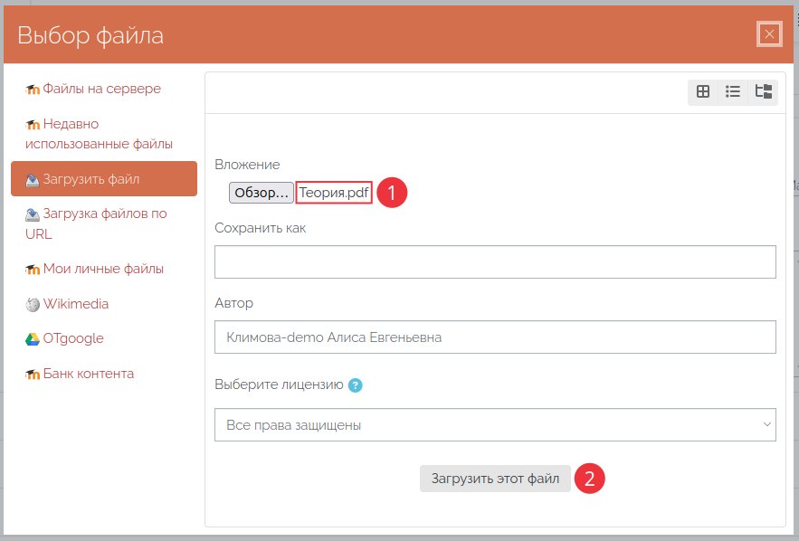Click the Обзор... browse button

[x=261, y=193]
